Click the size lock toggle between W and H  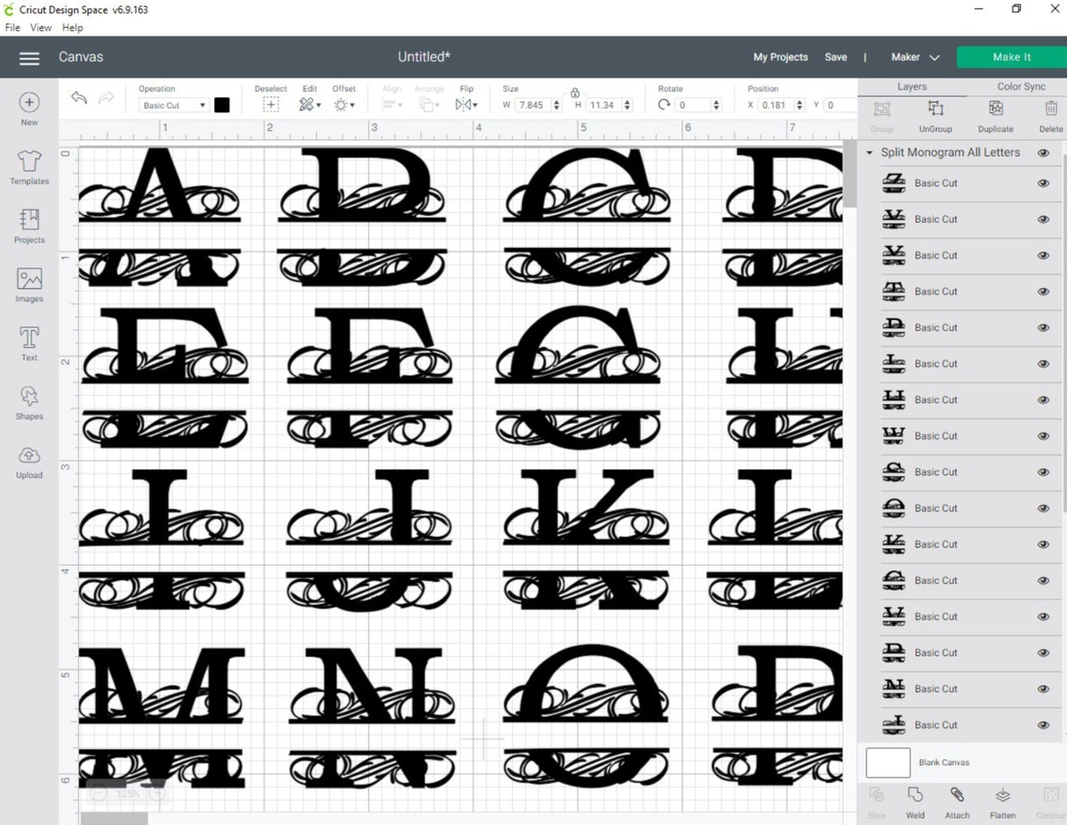574,94
